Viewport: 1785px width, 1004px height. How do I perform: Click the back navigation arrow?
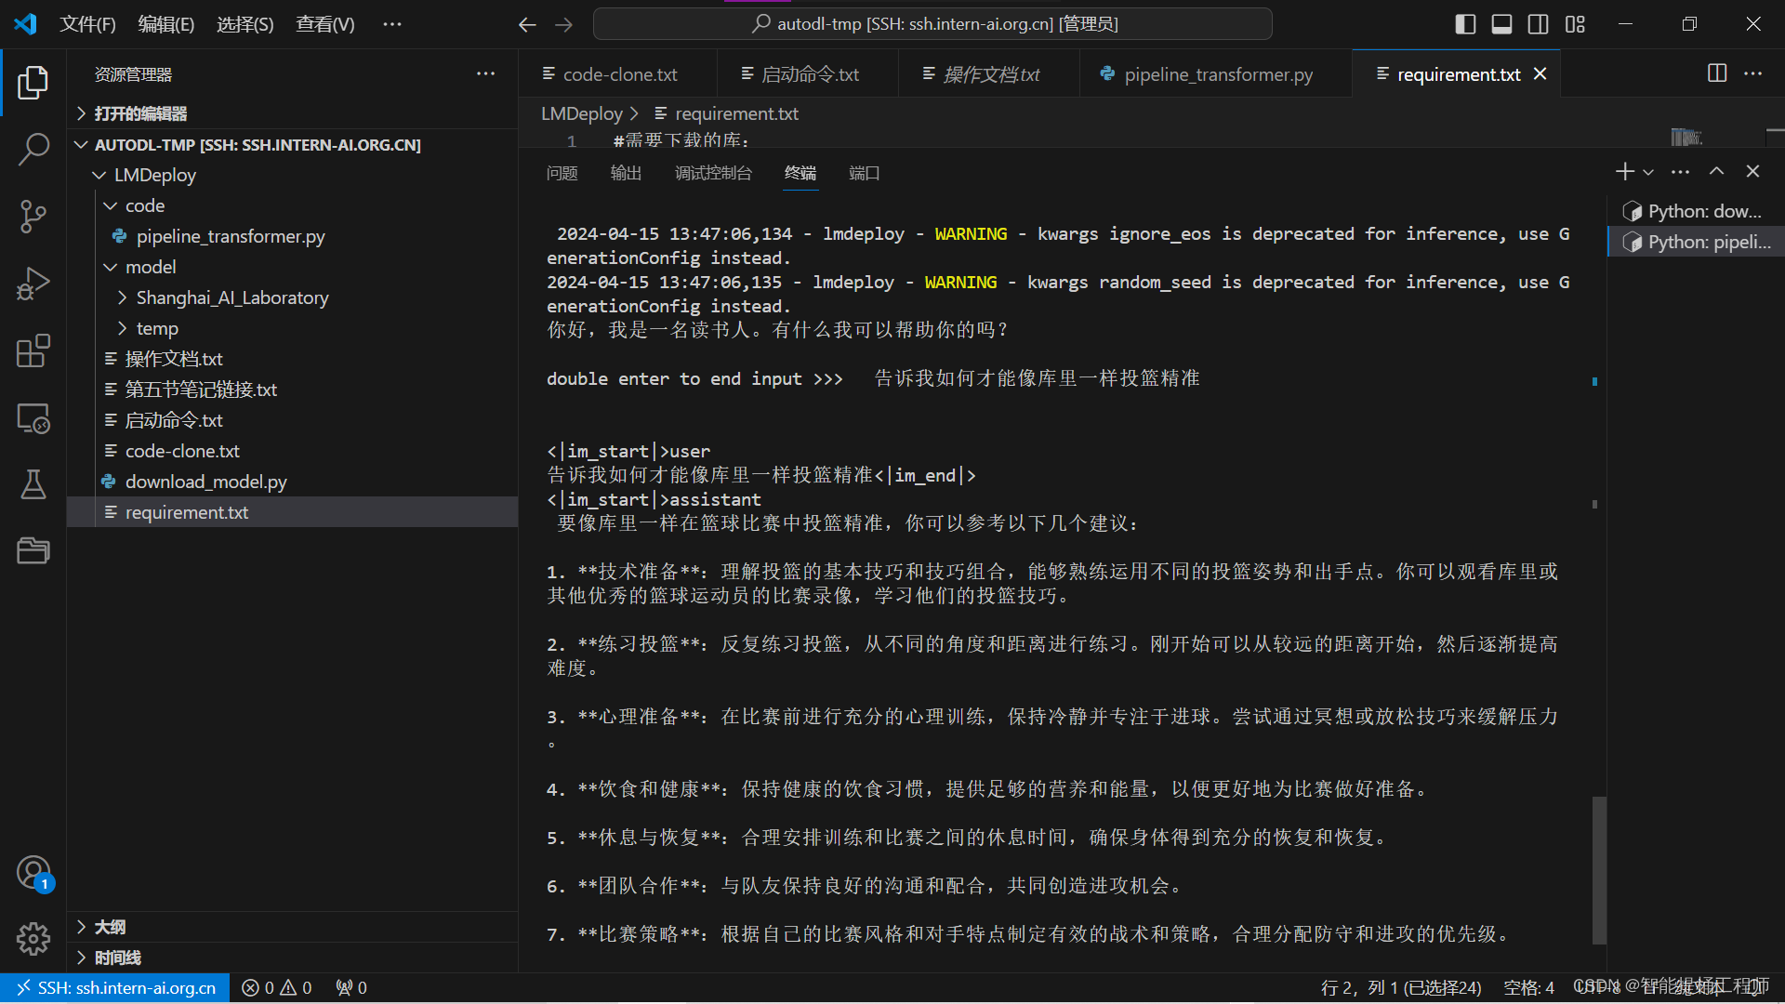tap(526, 24)
